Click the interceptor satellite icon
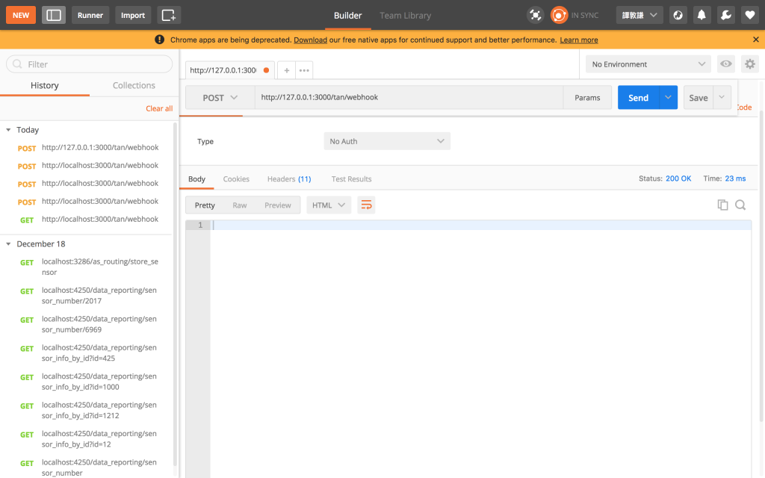The image size is (765, 478). coord(535,15)
